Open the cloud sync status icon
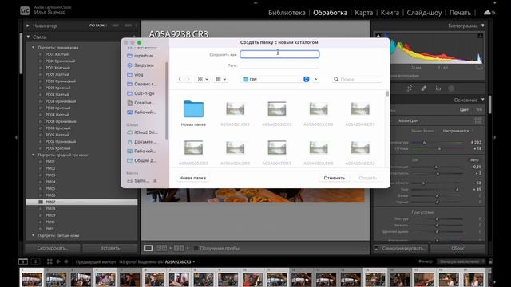511x287 pixels. point(487,13)
